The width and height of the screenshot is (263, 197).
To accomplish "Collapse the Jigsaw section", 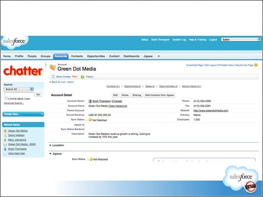I will click(50, 153).
